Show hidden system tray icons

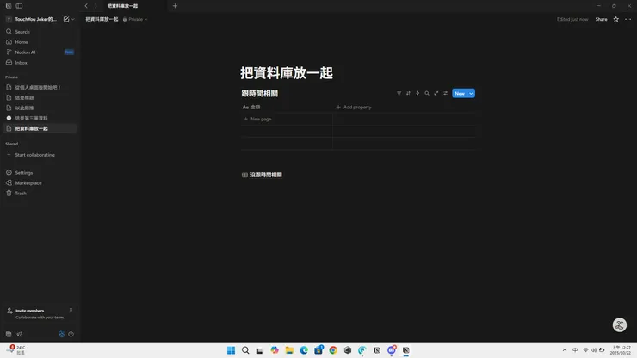[565, 350]
